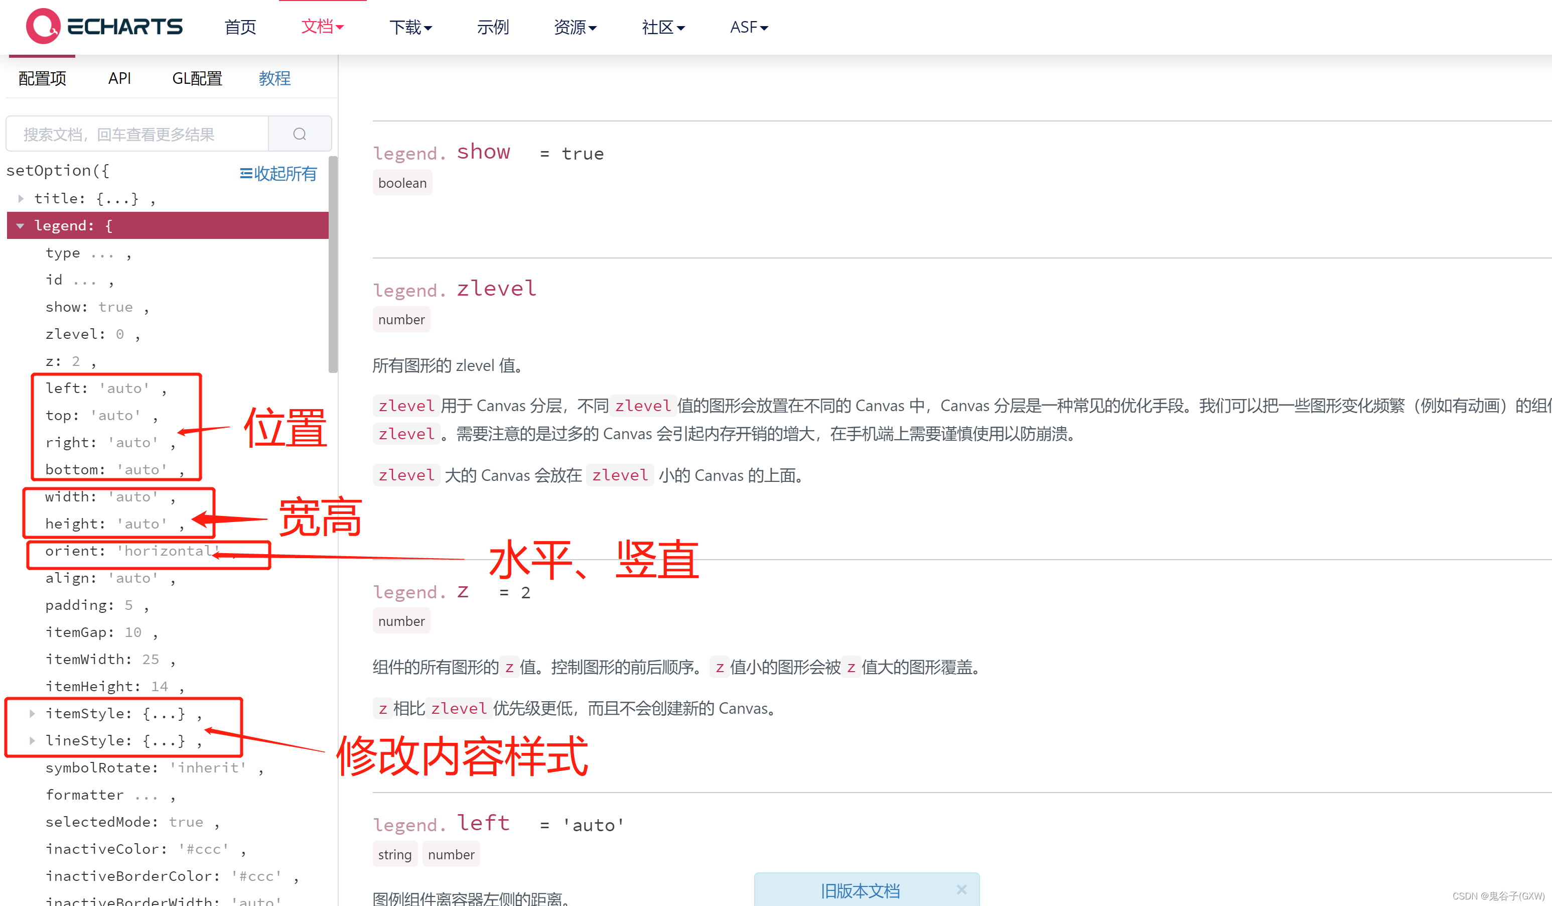The height and width of the screenshot is (906, 1552).
Task: Select zlevel: 0 in tree
Action: point(93,334)
